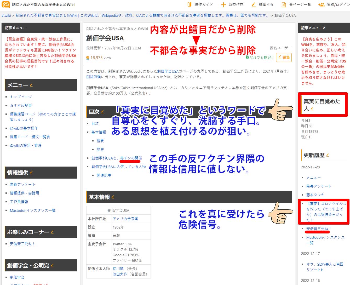This screenshot has height=285, width=350.
Task: Click edit pencil next to 情報提供 heading
Action: (x=31, y=172)
